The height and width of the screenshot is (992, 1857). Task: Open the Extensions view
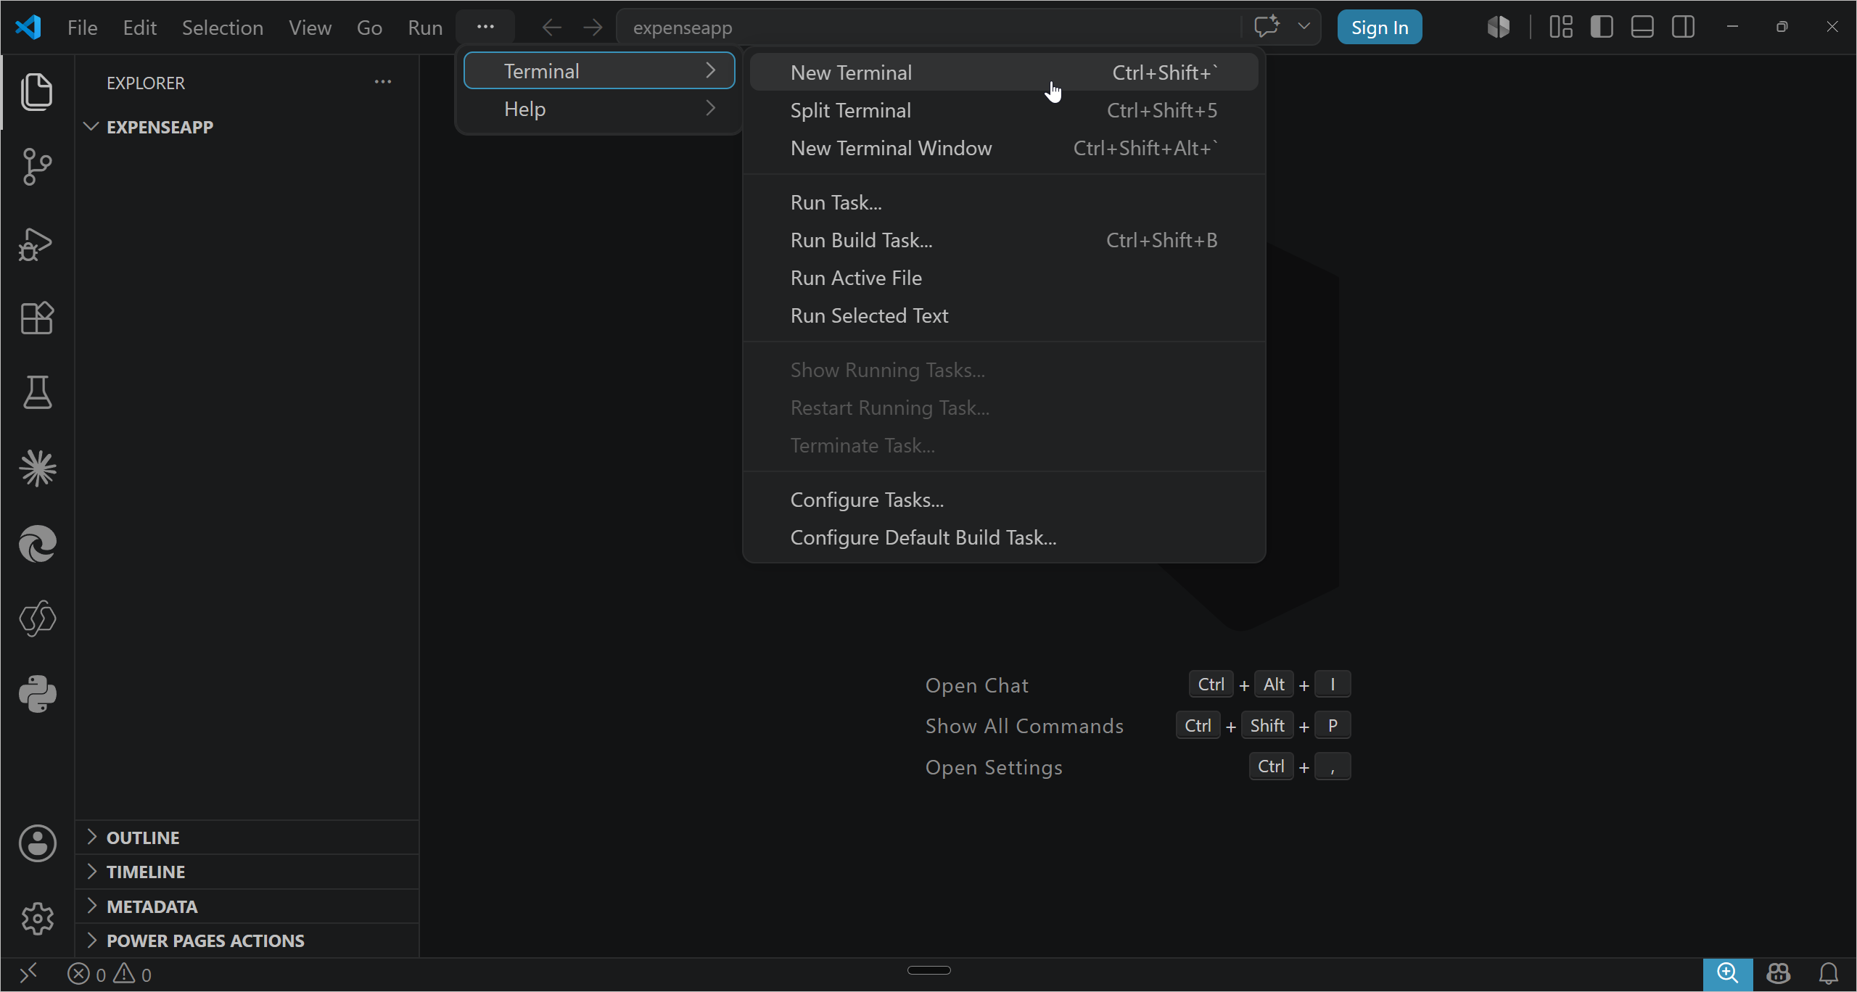coord(37,318)
